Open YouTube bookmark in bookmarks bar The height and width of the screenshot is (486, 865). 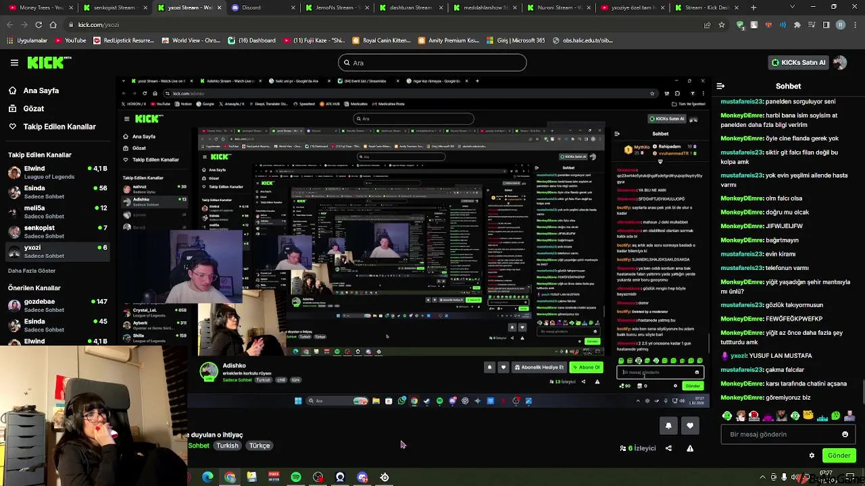[70, 40]
